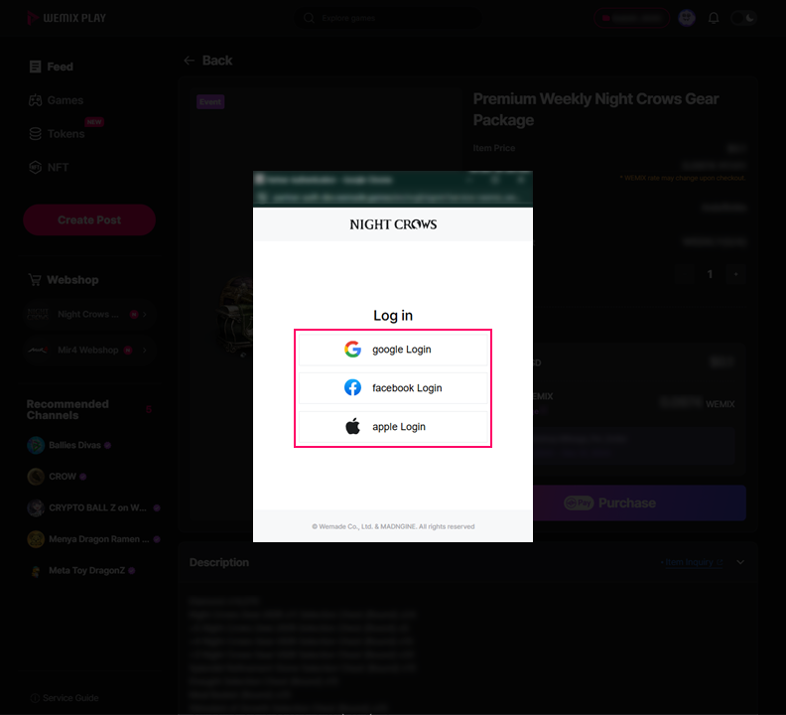
Task: Click the CRYPTO BALL Z avatar icon
Action: [x=36, y=507]
